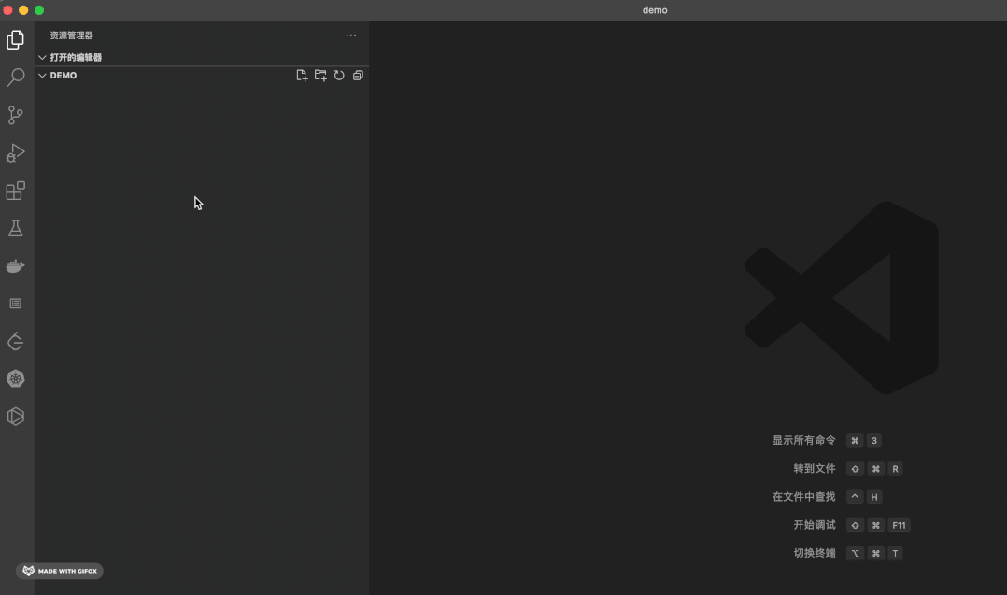Click the 显示所有命令 shortcut label
This screenshot has height=595, width=1007.
pos(803,440)
